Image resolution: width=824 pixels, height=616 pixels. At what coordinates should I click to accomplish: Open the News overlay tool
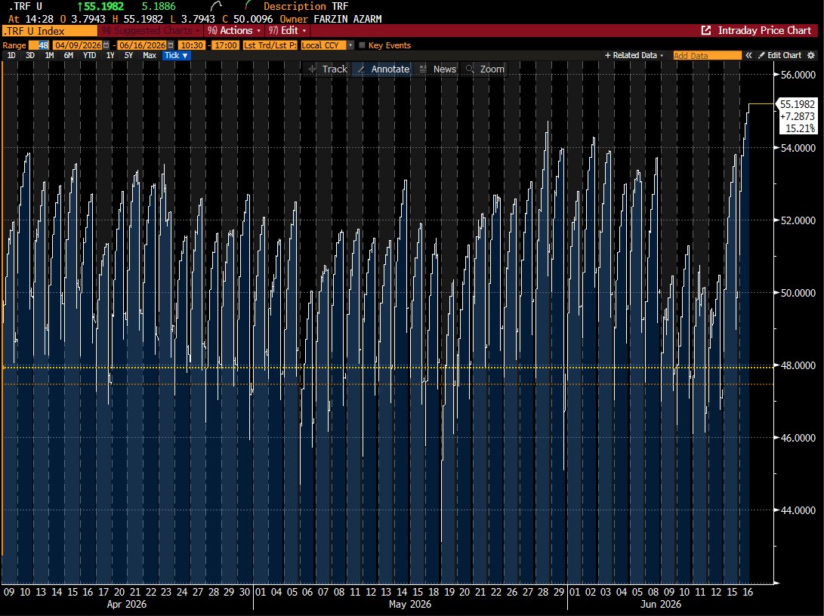[x=438, y=69]
